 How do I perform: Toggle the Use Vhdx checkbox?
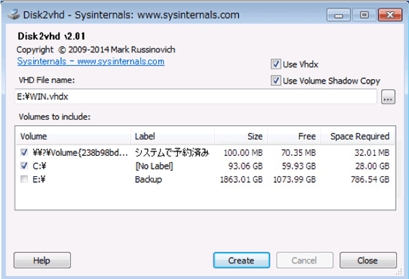(x=276, y=65)
